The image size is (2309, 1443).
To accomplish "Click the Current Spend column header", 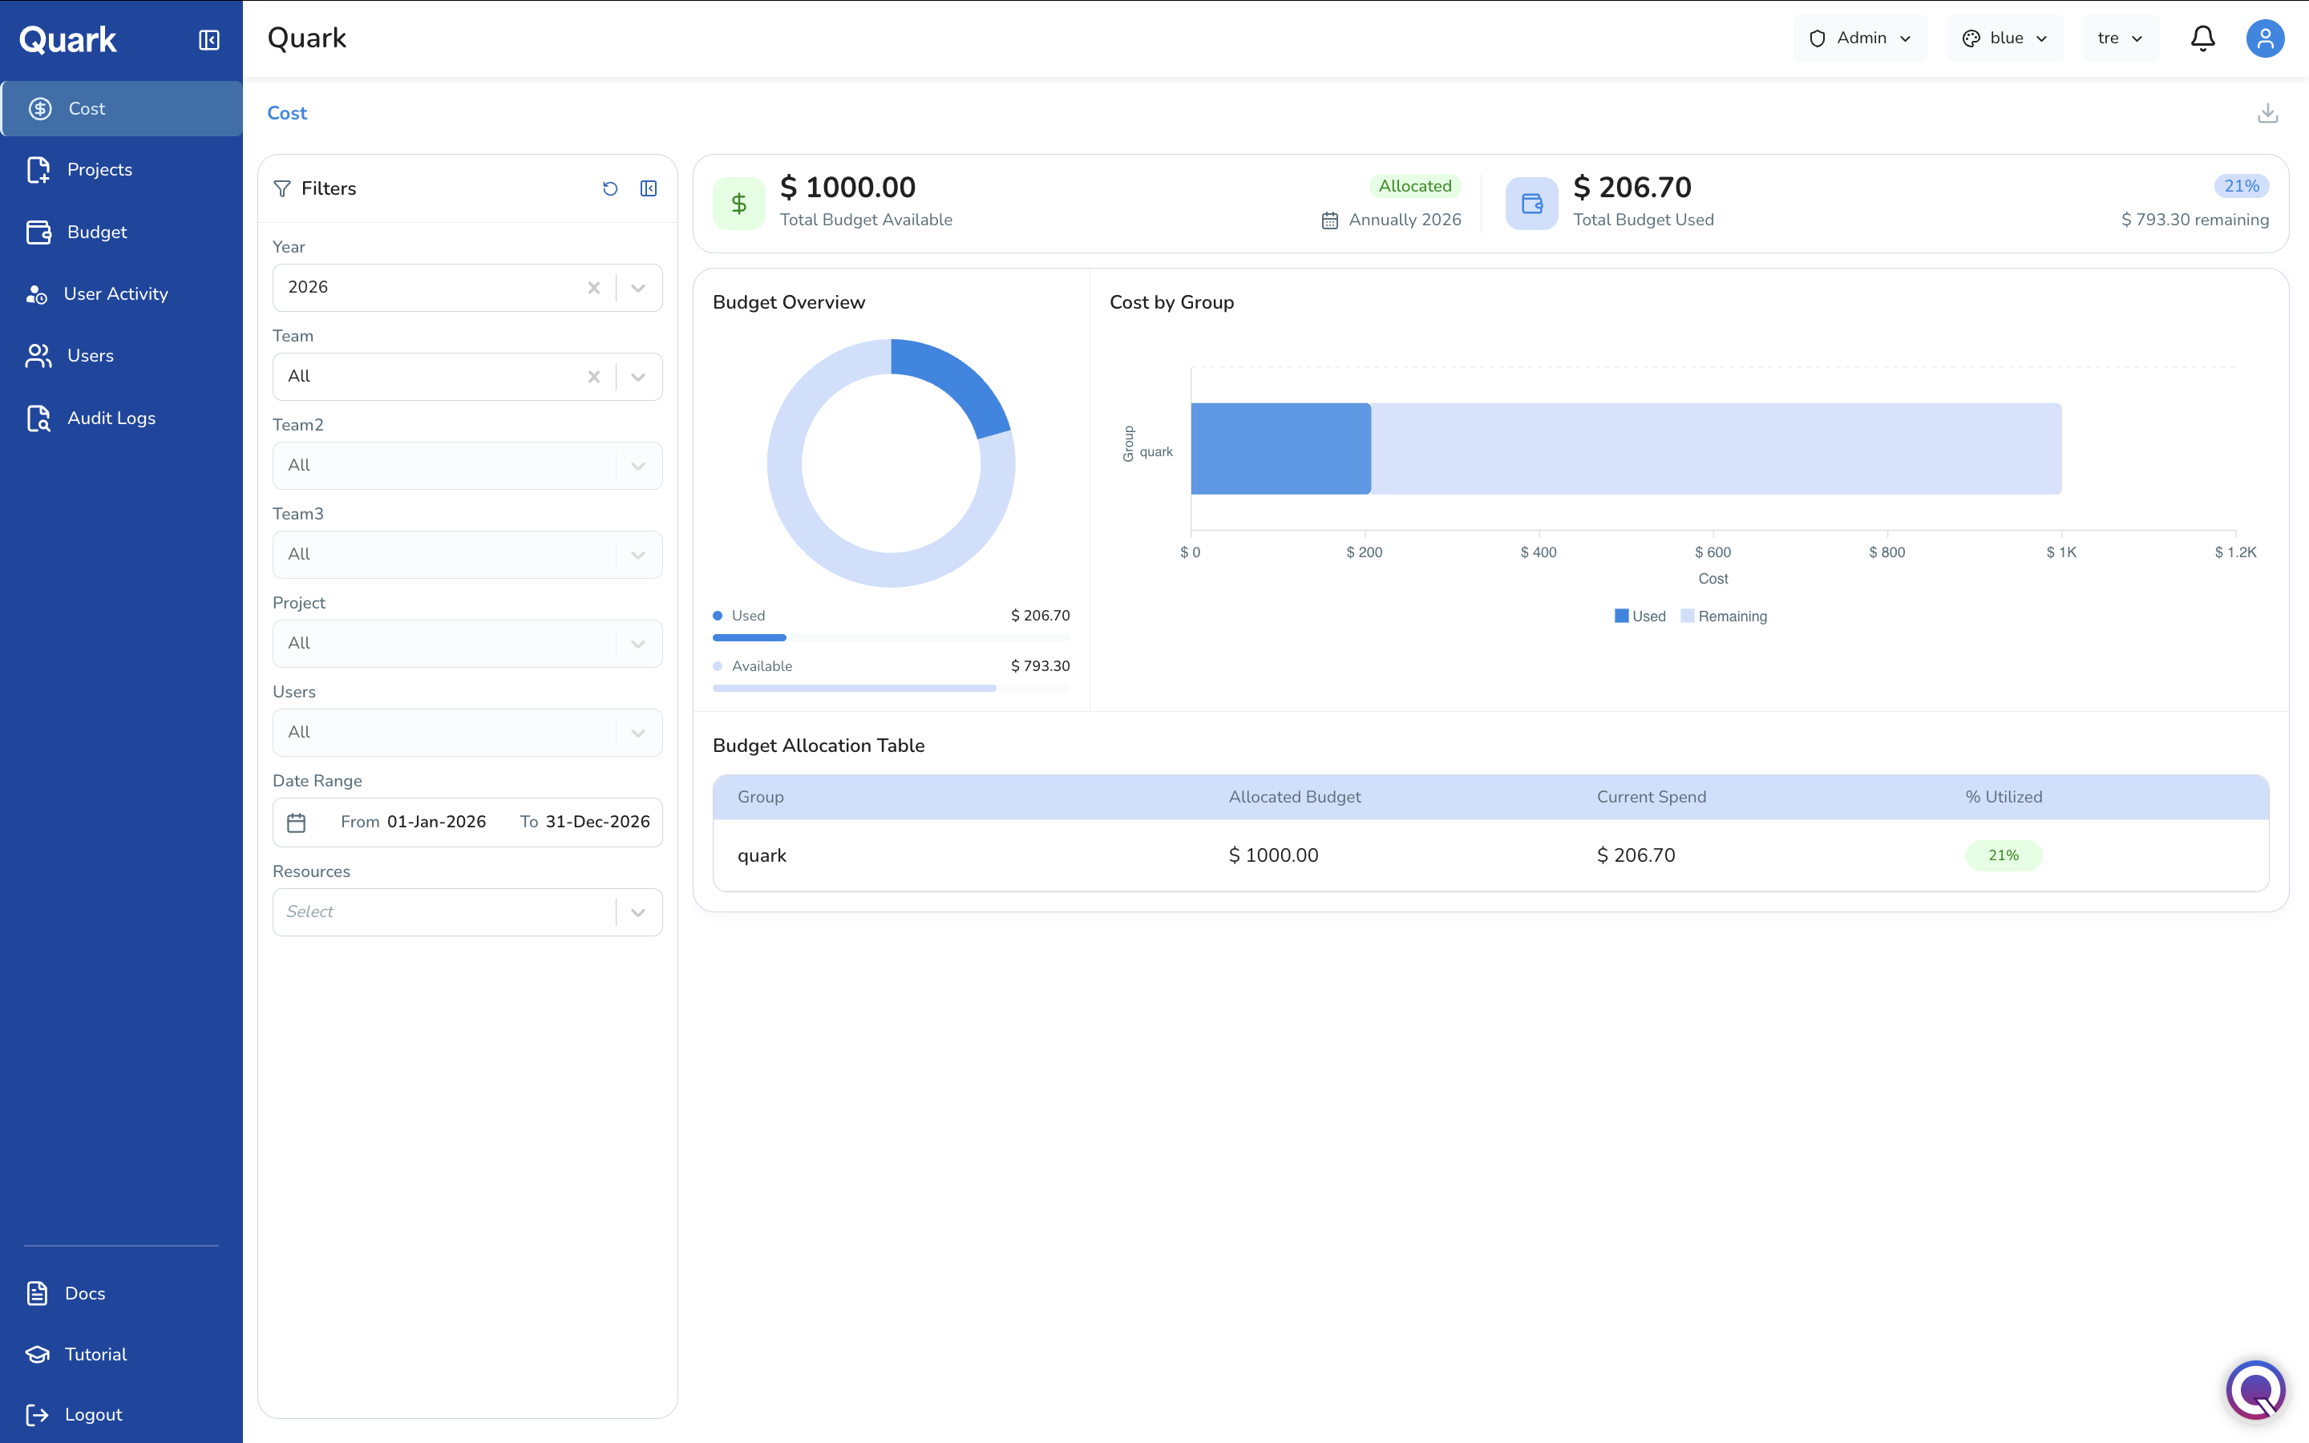I will 1652,797.
